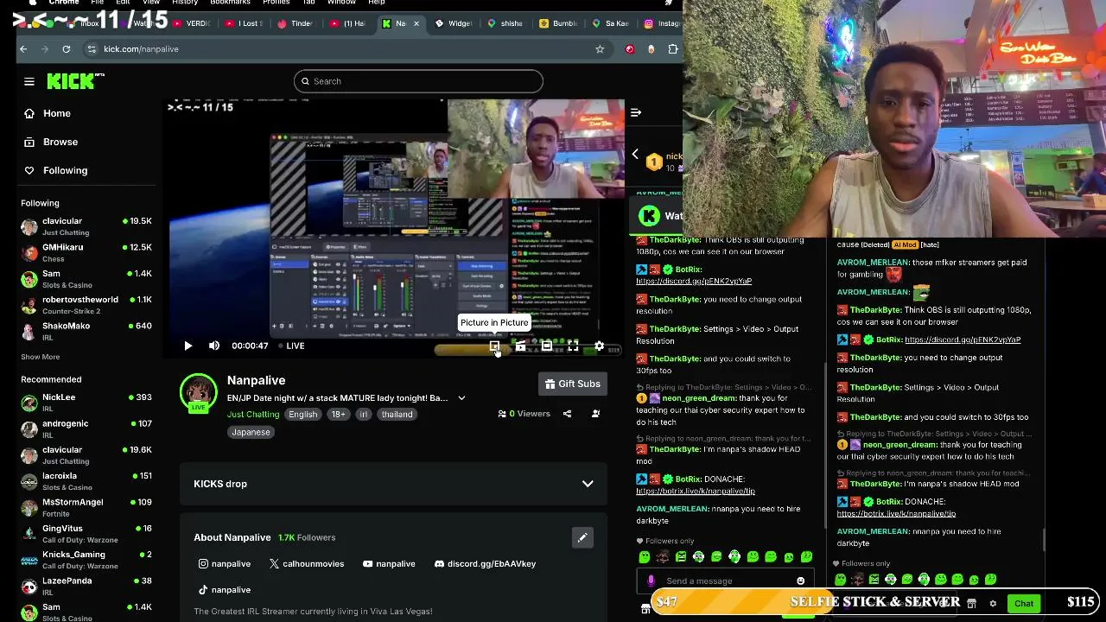The height and width of the screenshot is (622, 1106).
Task: Open the TikTok link nanpalive
Action: point(225,589)
